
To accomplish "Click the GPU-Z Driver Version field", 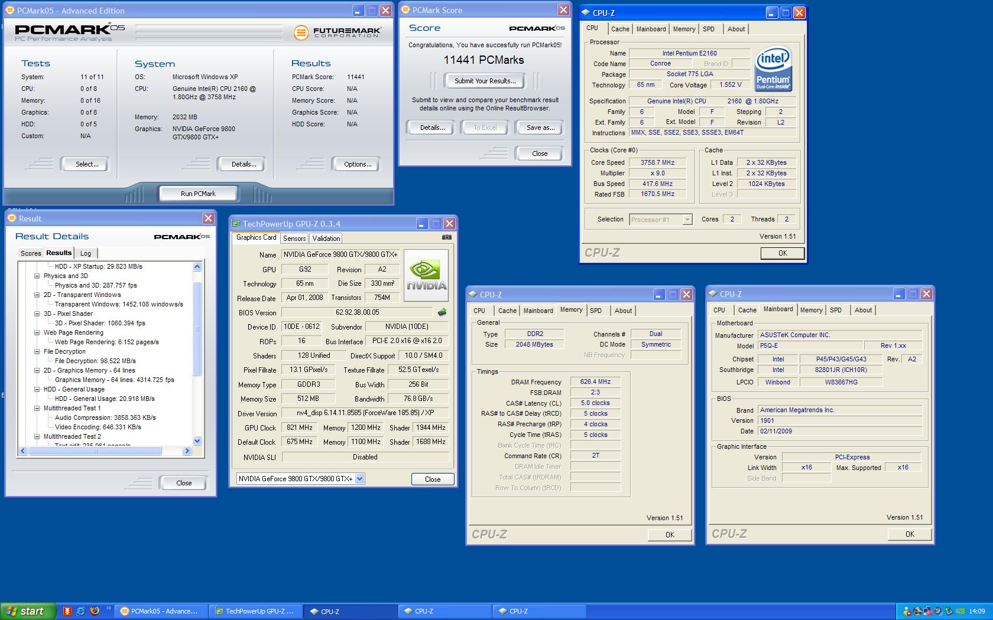I will 365,413.
